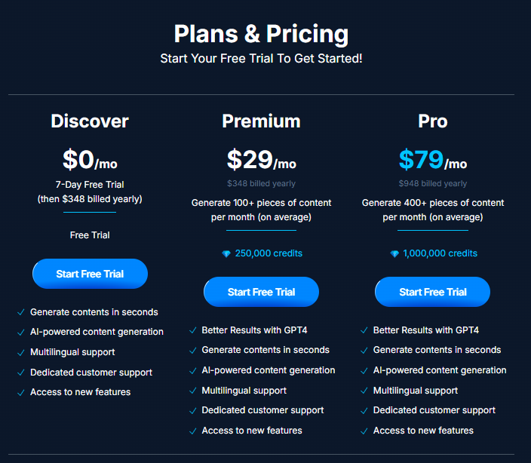Viewport: 531px width, 463px height.
Task: Click checkmark beside Pro's Better Results with GPT4
Action: 364,330
